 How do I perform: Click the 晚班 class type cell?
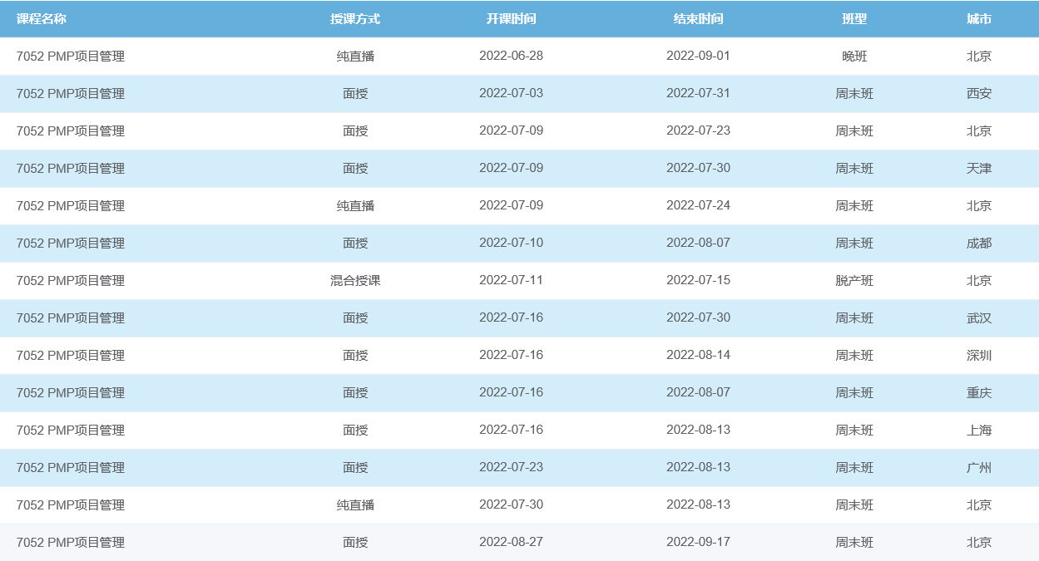coord(854,57)
